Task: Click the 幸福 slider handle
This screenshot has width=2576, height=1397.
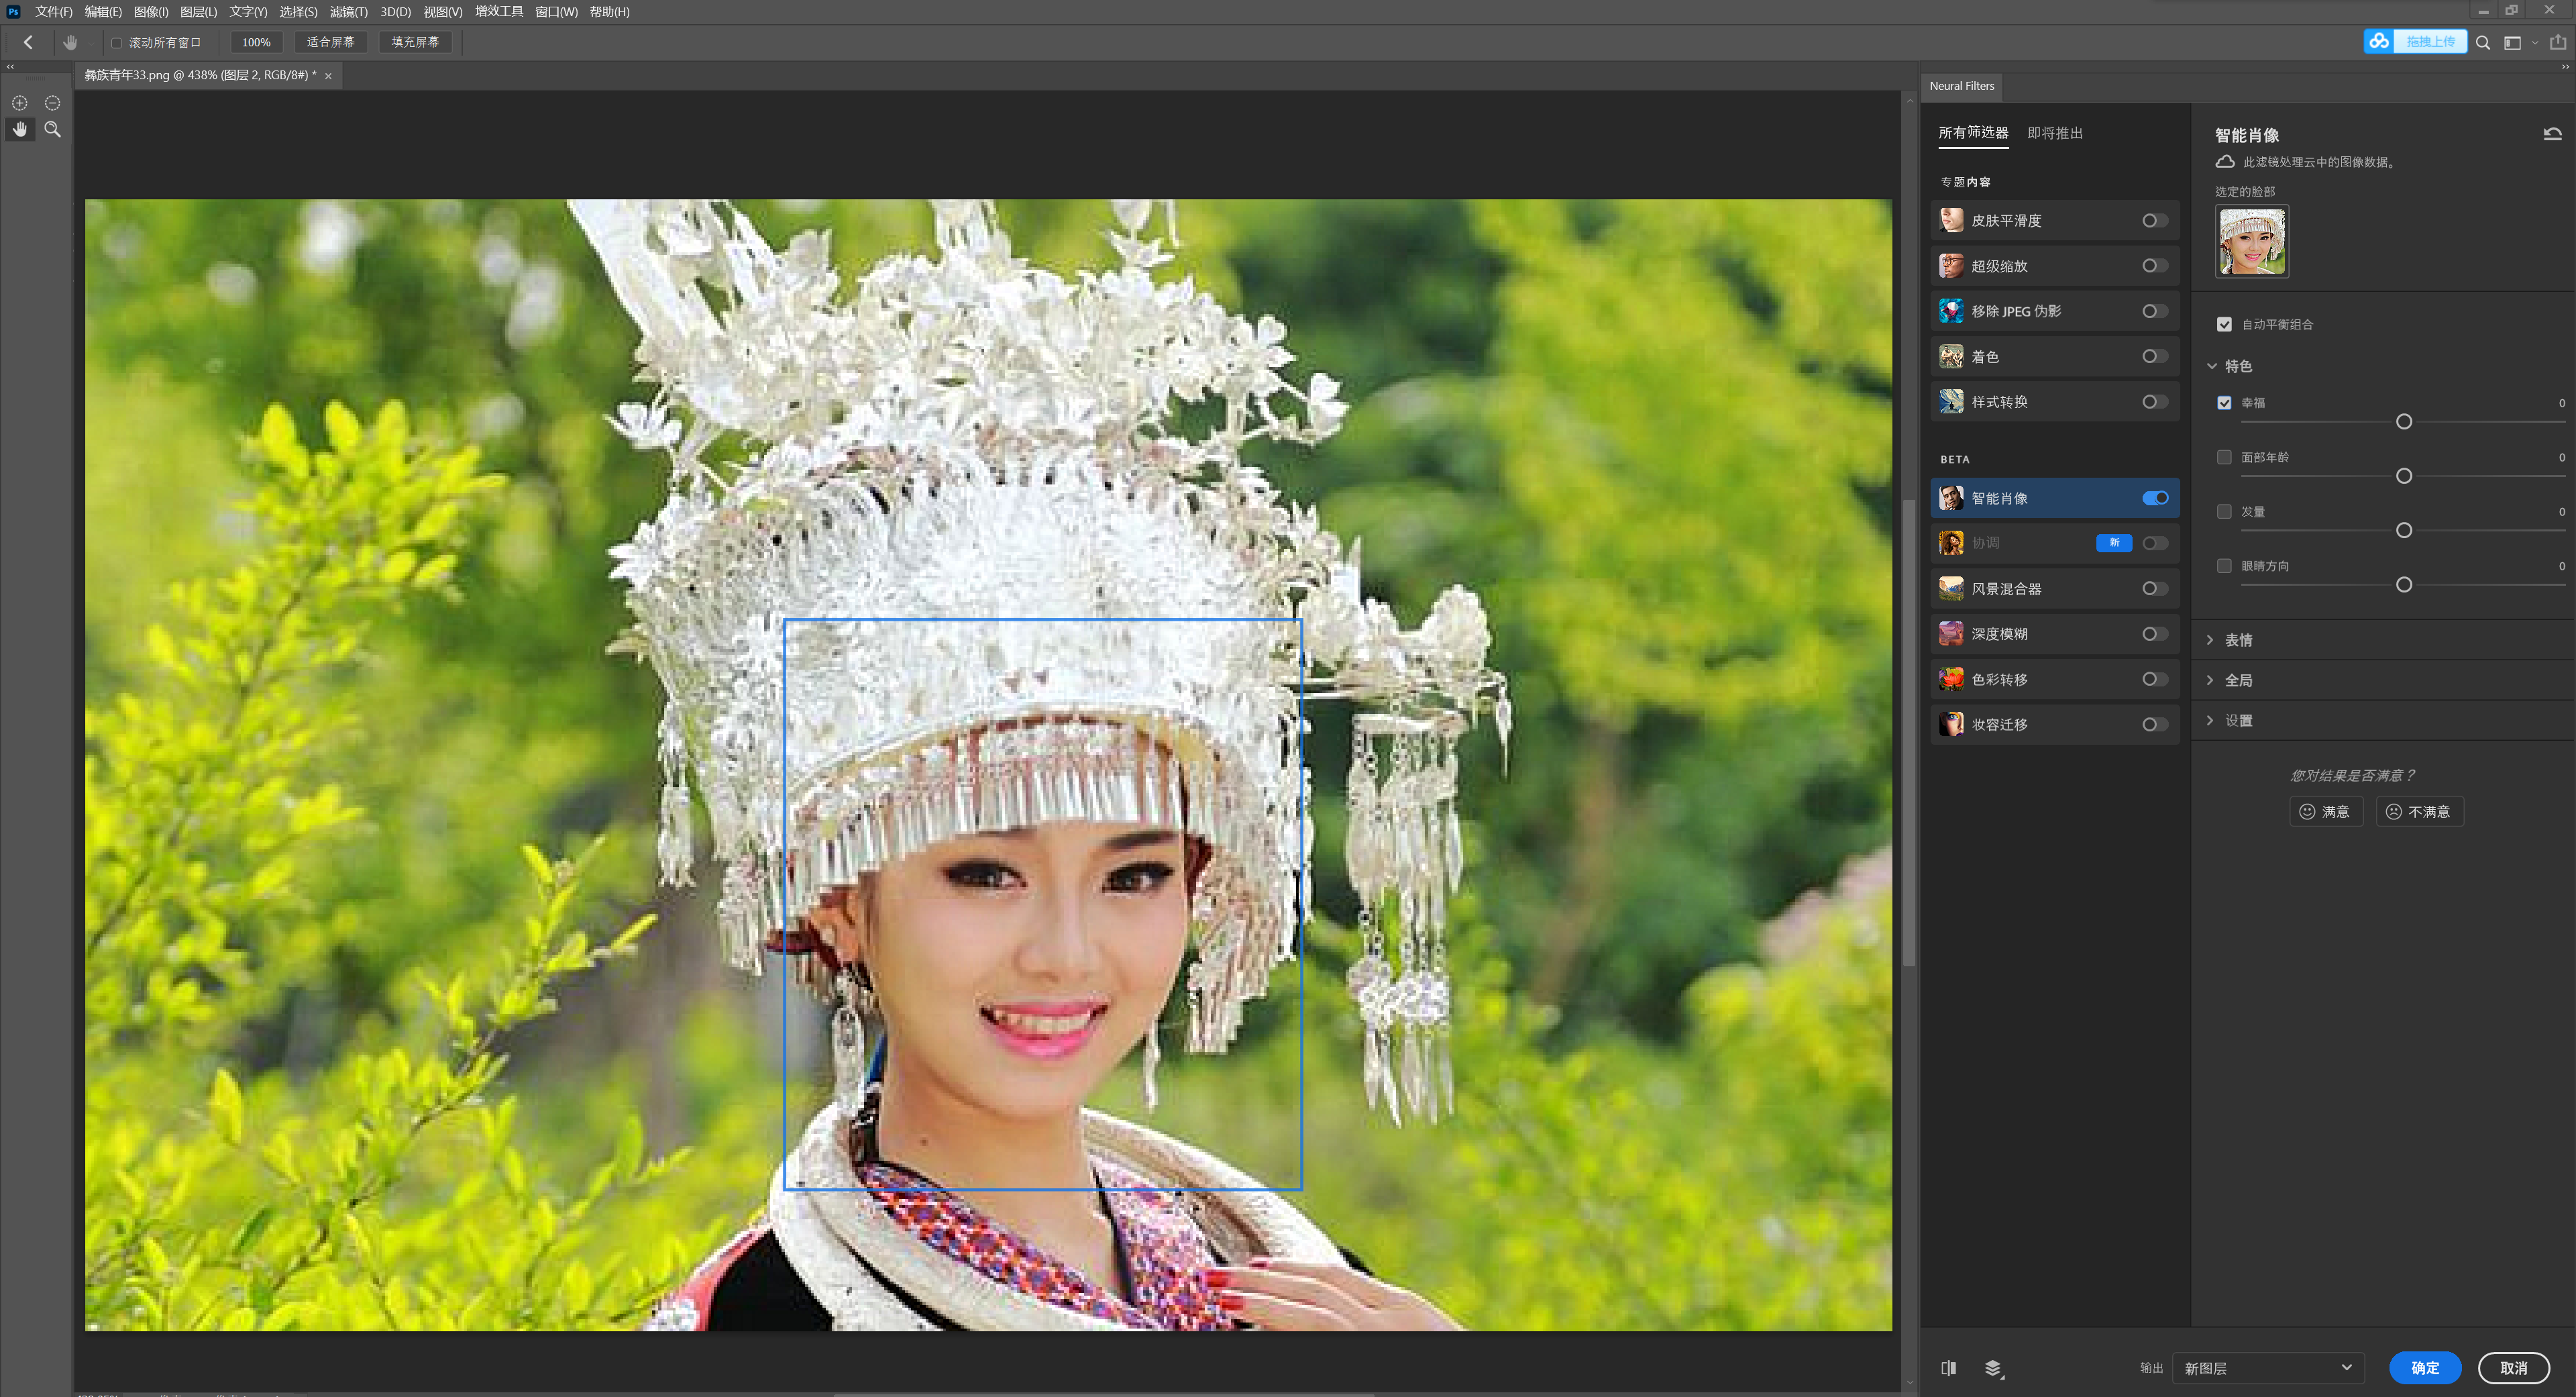Action: pos(2404,422)
